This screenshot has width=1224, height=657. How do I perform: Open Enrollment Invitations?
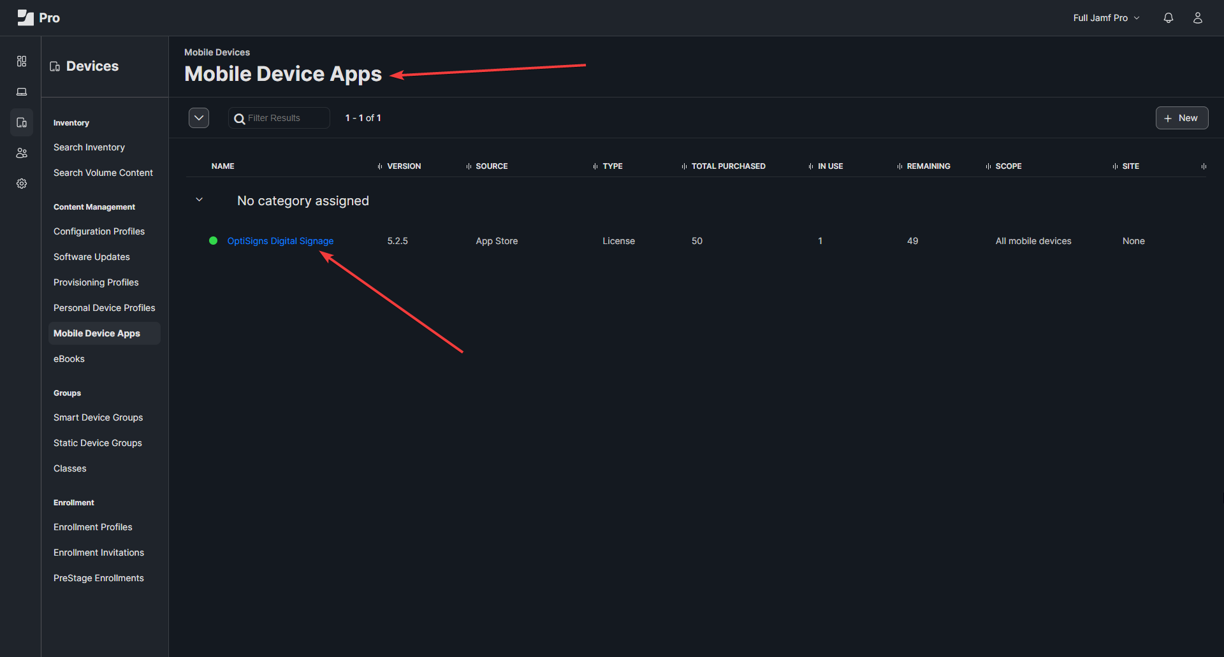[x=99, y=552]
